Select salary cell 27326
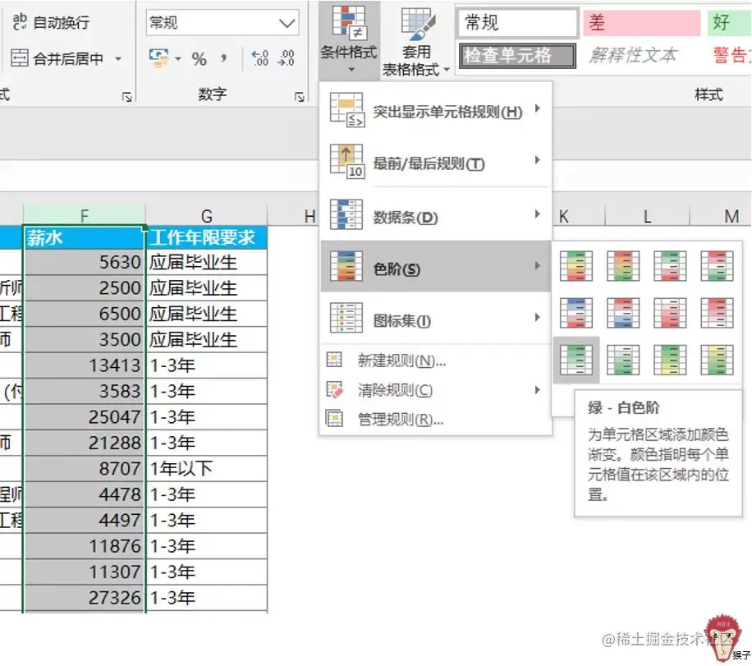The height and width of the screenshot is (666, 752). (x=84, y=598)
